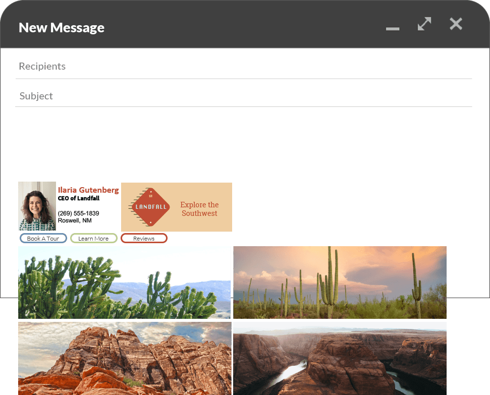
Task: Click the Subject field
Action: [244, 96]
